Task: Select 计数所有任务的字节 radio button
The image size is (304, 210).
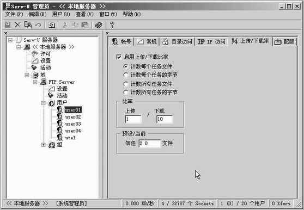Action: [126, 92]
